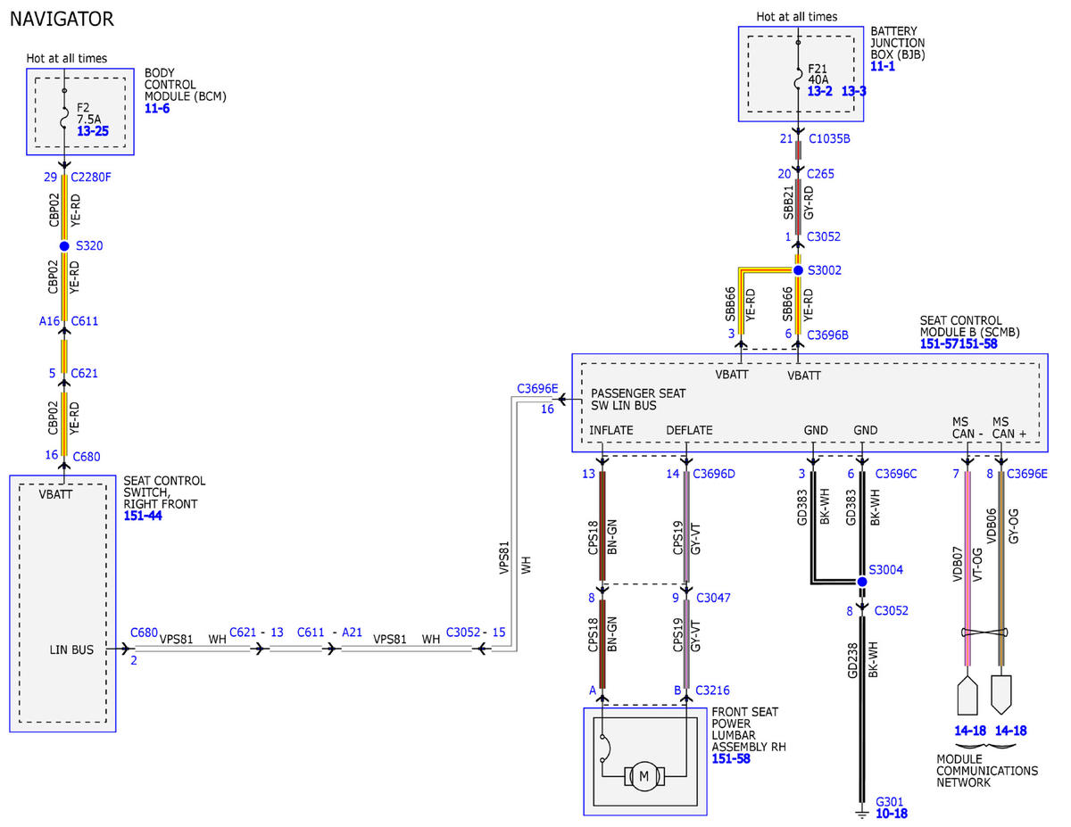
Task: Click ground label G301
Action: coord(892,801)
